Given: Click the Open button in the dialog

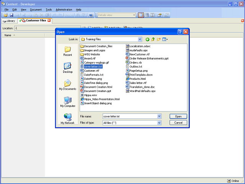Looking at the screenshot, I should click(x=178, y=117).
